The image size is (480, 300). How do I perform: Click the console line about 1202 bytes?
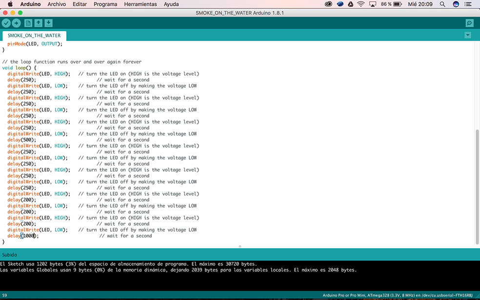pos(129,264)
